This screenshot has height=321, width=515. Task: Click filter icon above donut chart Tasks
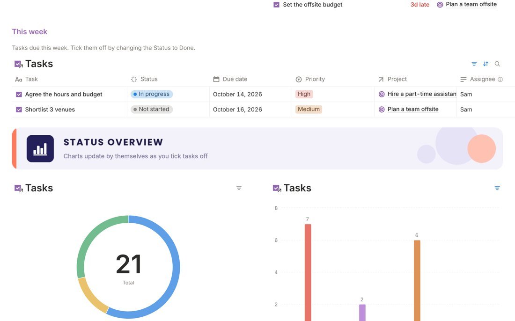239,188
